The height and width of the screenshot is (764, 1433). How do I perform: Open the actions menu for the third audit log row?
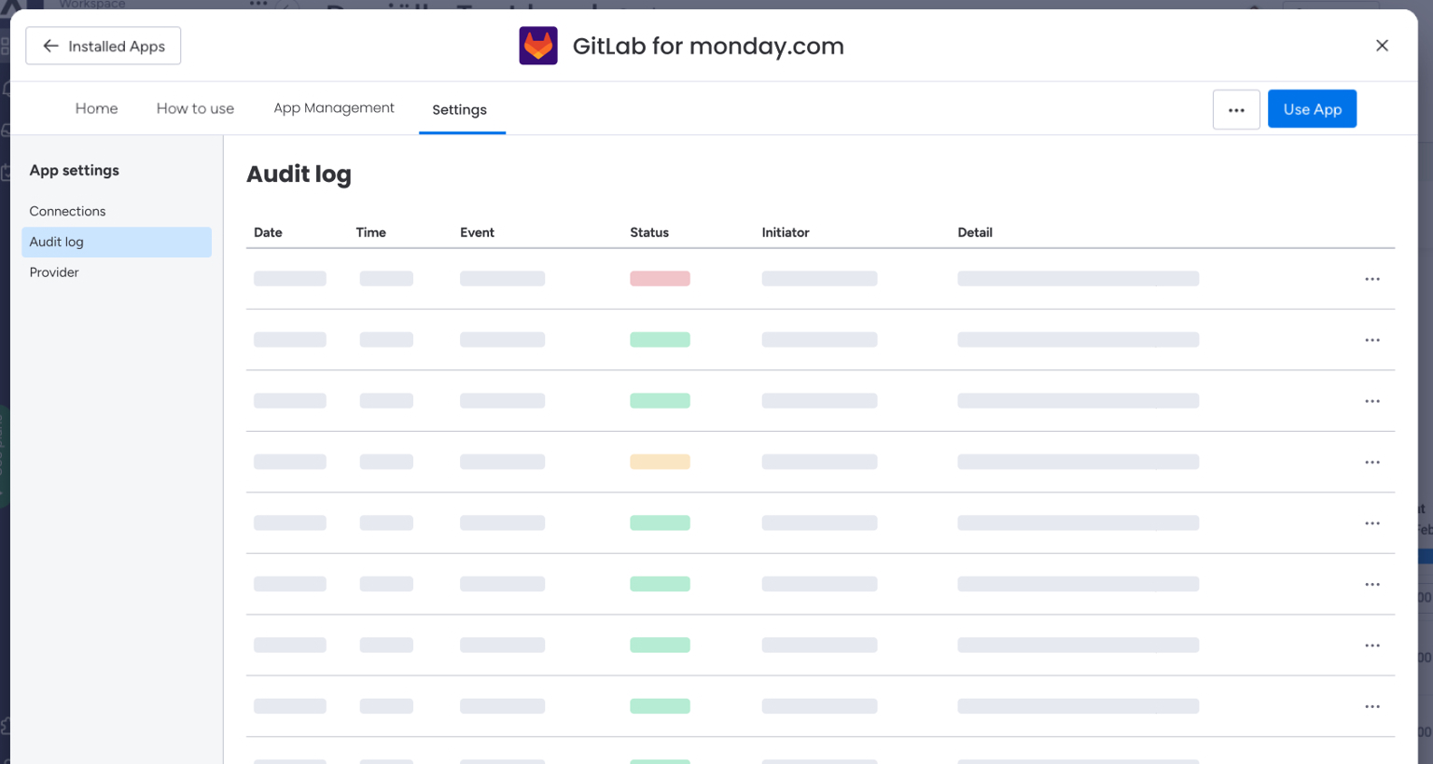(1372, 401)
